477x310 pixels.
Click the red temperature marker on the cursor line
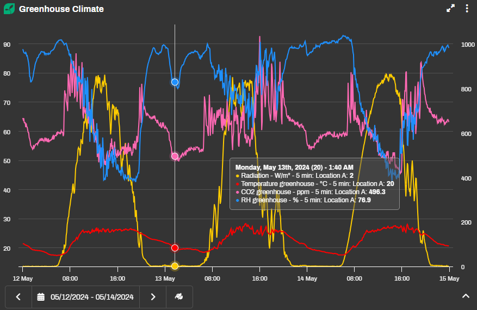(x=175, y=248)
